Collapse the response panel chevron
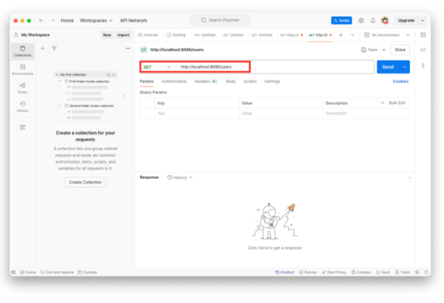444x303 pixels. (x=409, y=177)
